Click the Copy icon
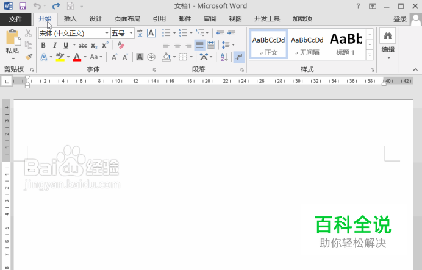 [28, 45]
